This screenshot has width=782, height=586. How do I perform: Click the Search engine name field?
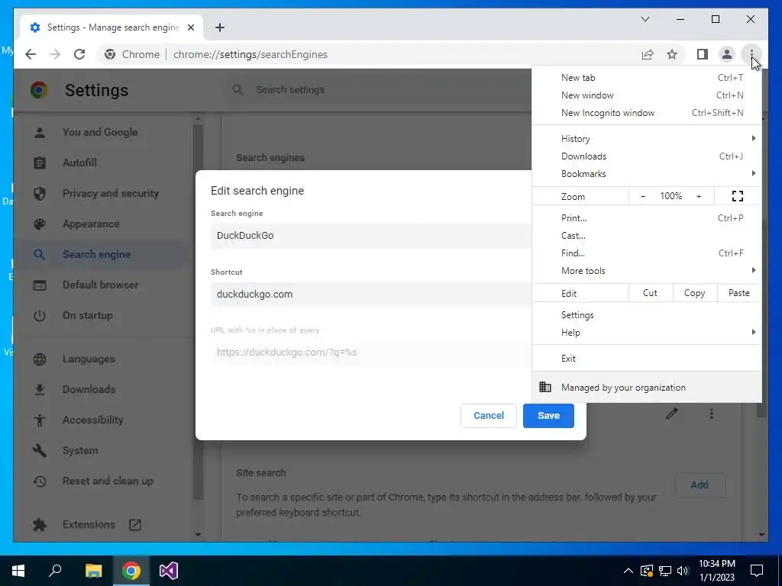(x=371, y=236)
